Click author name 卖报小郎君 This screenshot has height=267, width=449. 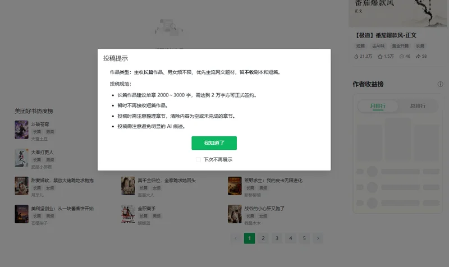[x=42, y=167]
